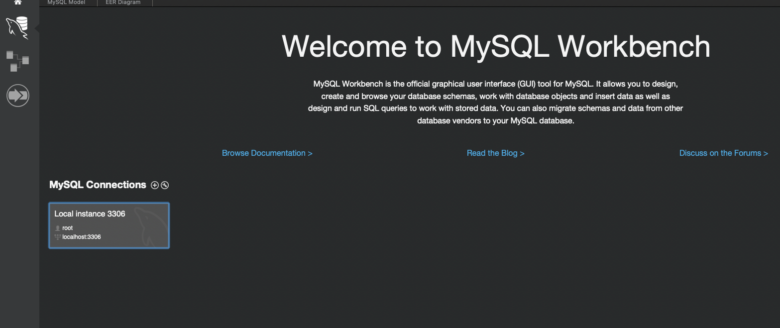Open the MySQL connections dolphin sidebar icon

click(17, 28)
